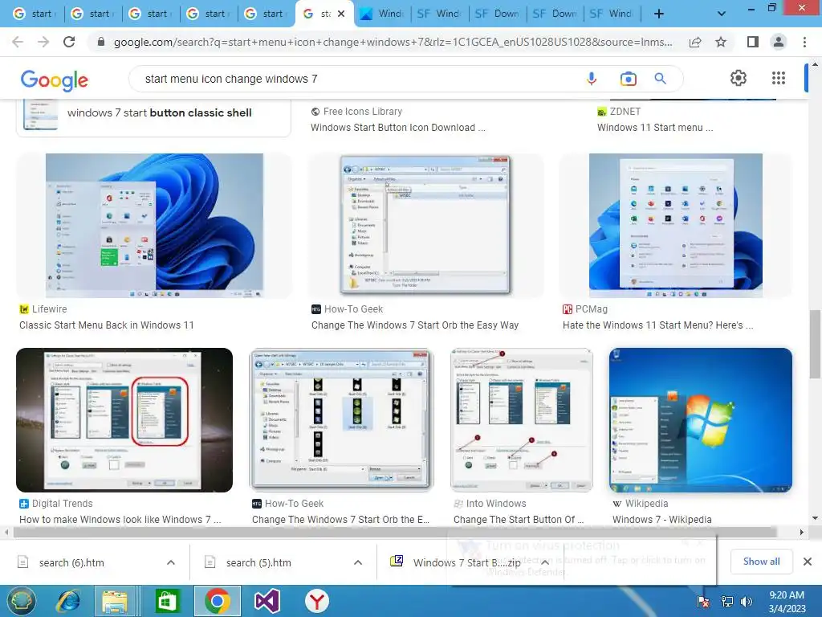Open 'Hate the Windows 11 Start Menu?' result
The height and width of the screenshot is (617, 822).
[x=657, y=325]
